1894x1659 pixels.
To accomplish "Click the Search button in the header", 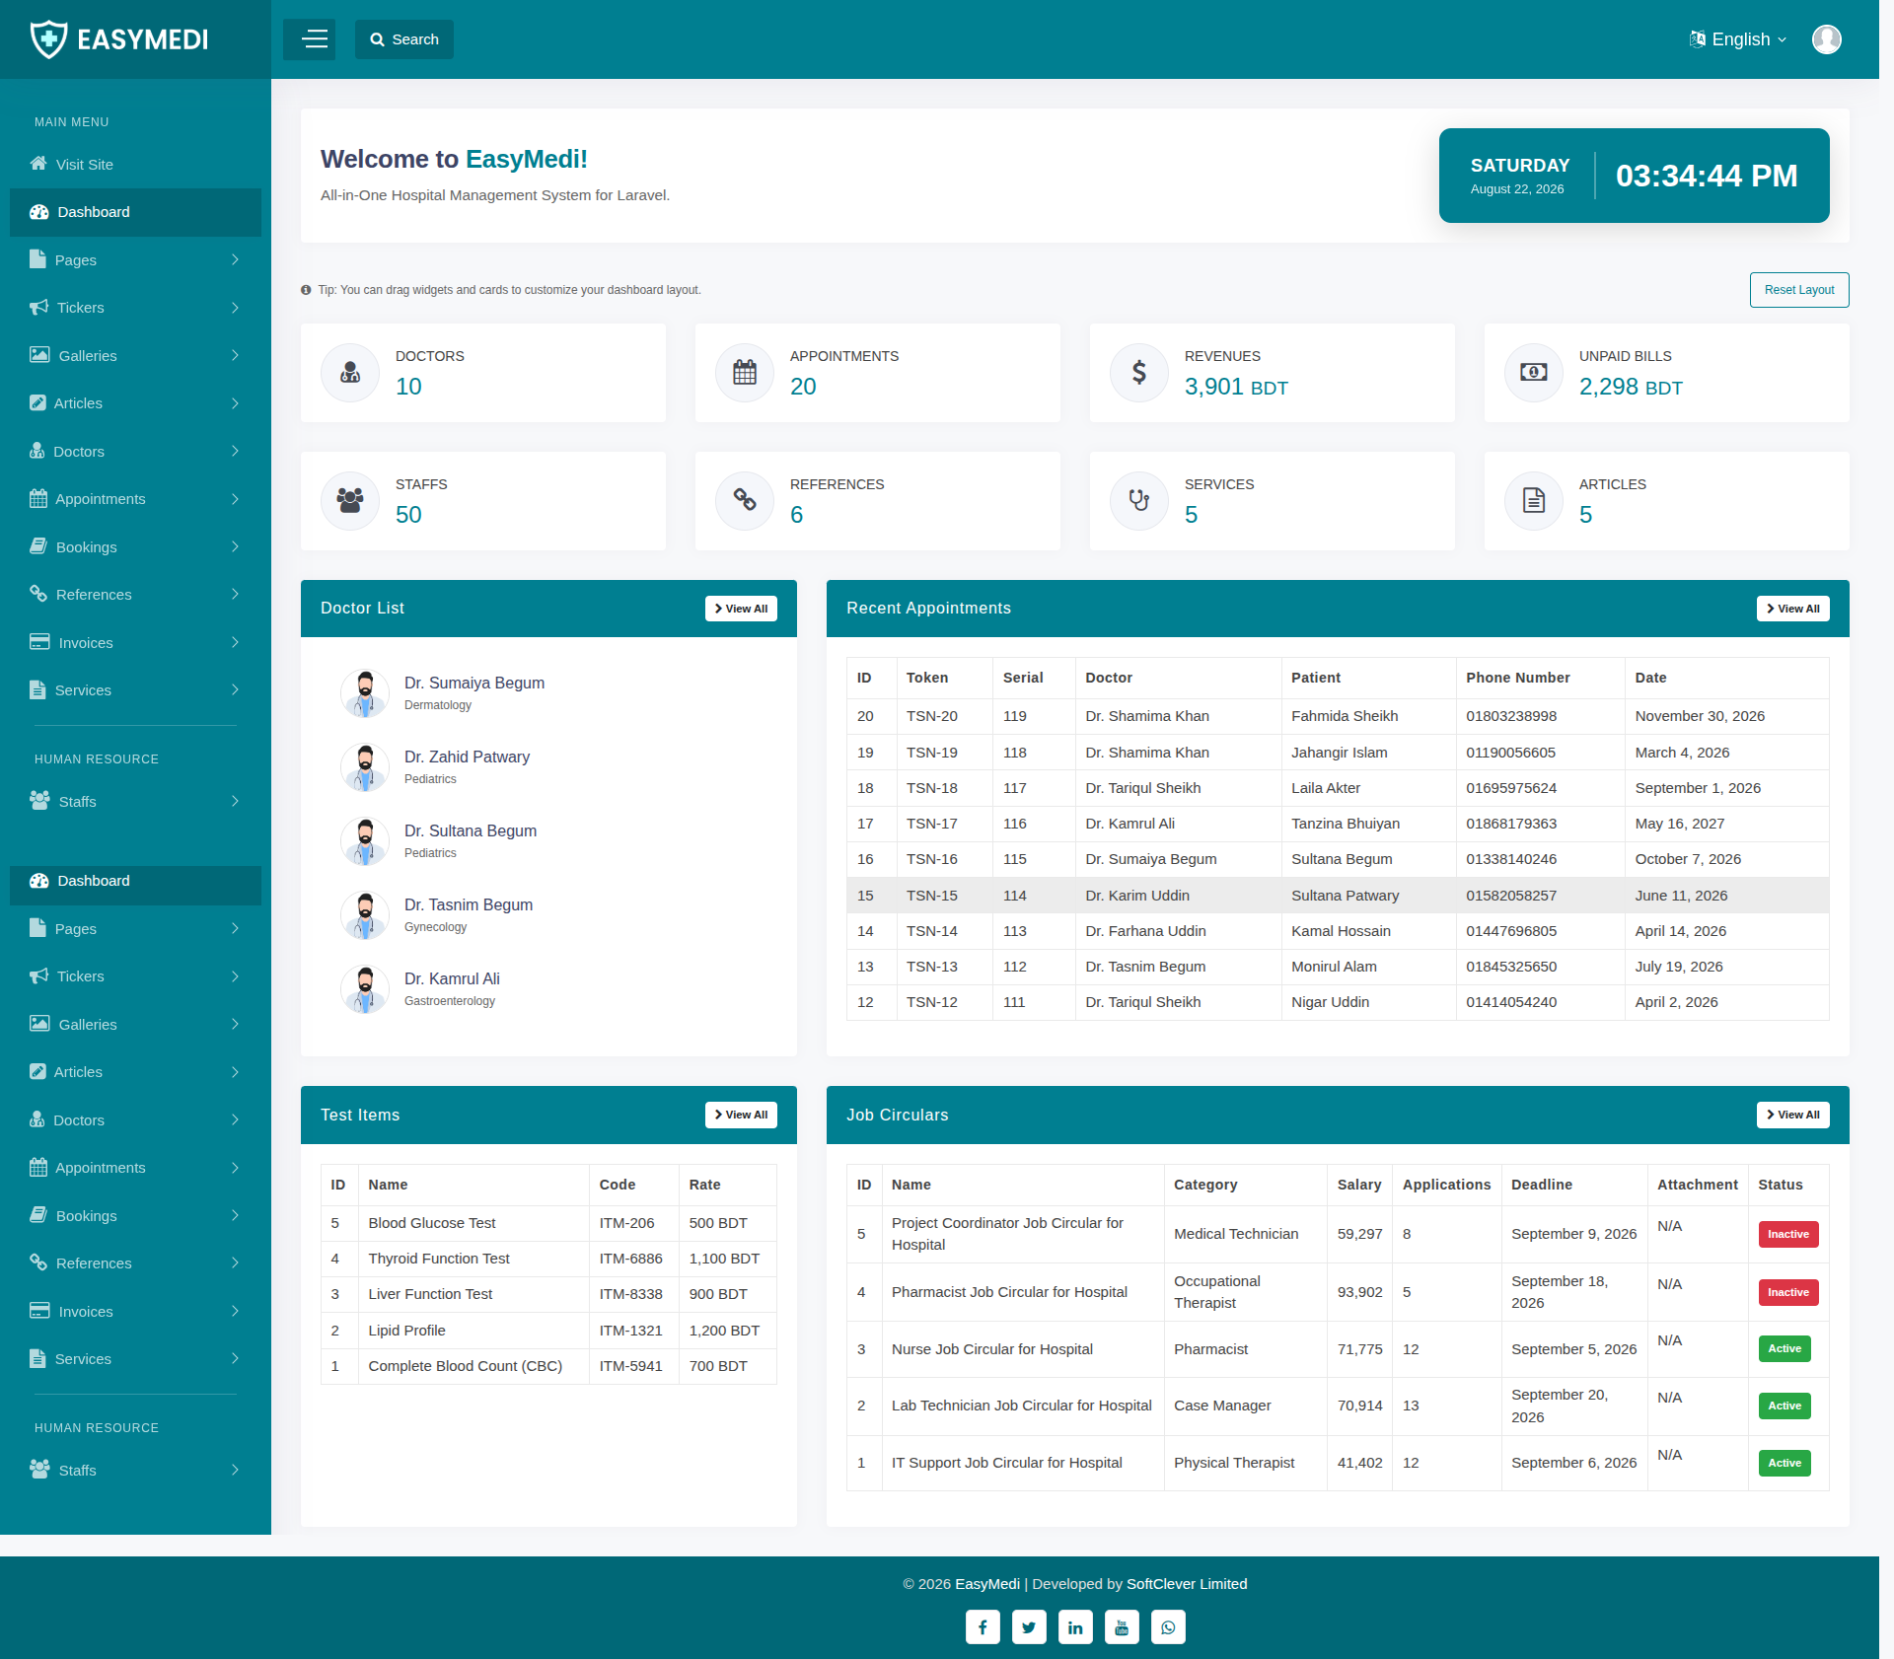I will pos(404,39).
